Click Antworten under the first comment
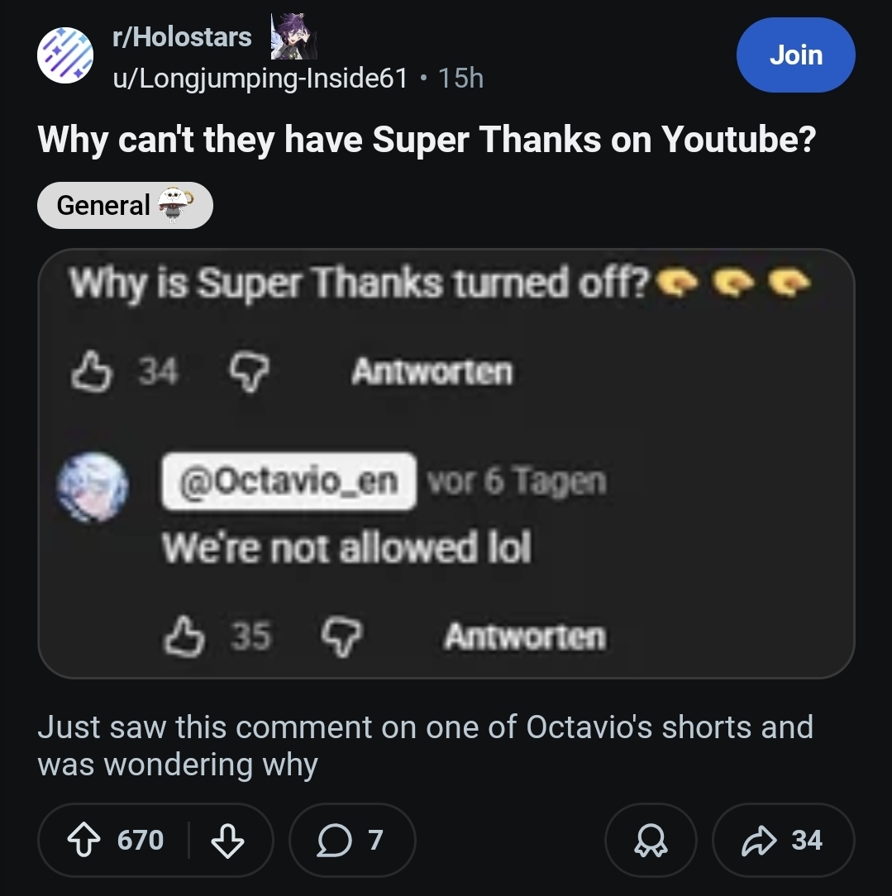892x896 pixels. [432, 372]
